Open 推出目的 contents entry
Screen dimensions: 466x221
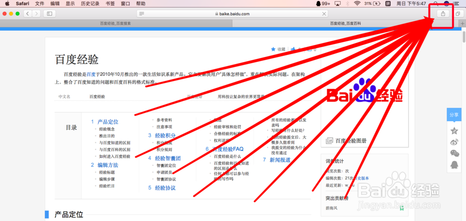point(107,136)
